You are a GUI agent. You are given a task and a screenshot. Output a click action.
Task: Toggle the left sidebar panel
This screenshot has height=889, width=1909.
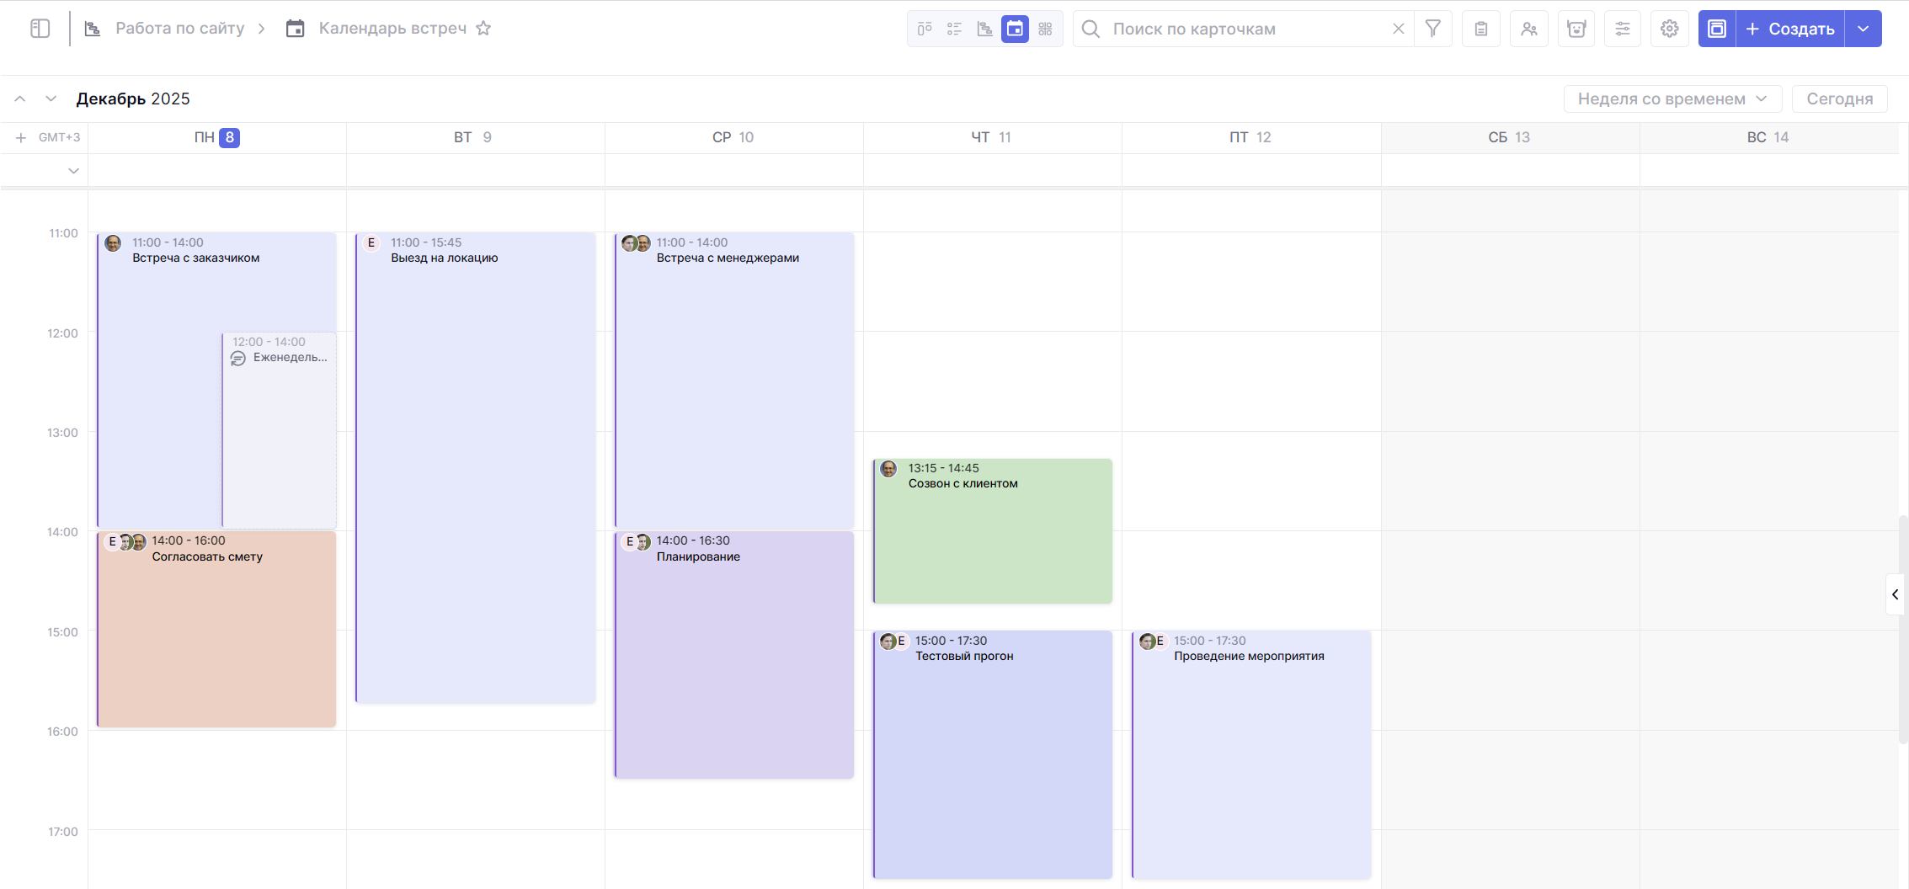(40, 29)
